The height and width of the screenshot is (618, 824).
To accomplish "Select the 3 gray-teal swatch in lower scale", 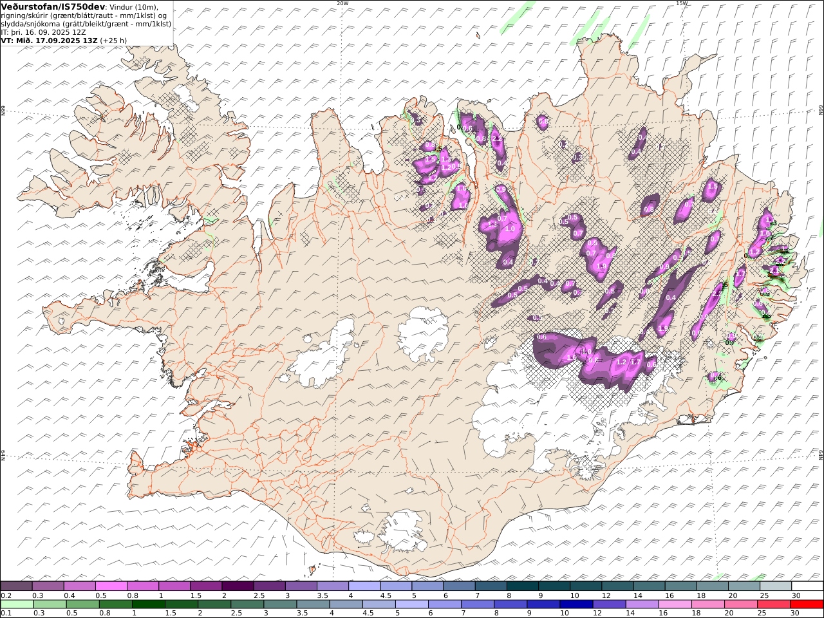I will pos(280,604).
